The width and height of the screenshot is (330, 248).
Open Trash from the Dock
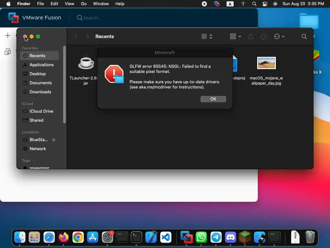(x=310, y=237)
